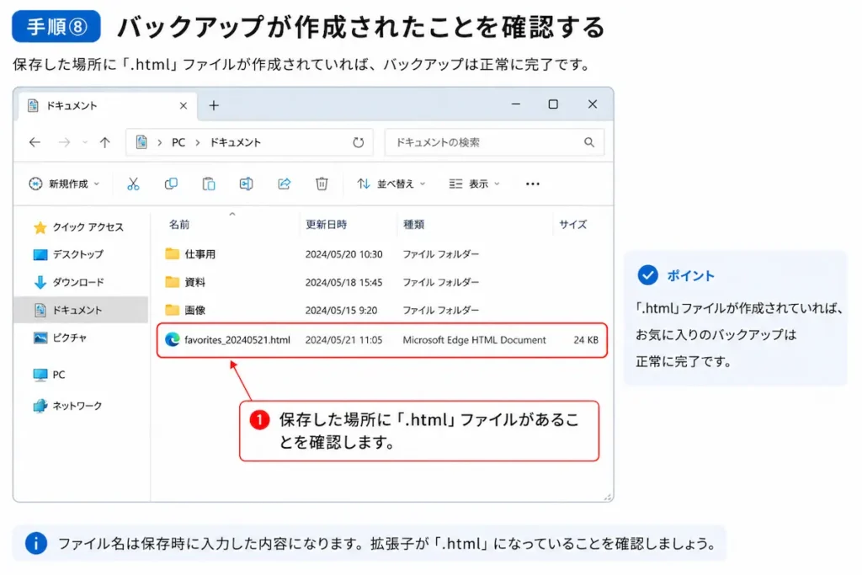Click the Rename icon in toolbar
862x575 pixels.
click(247, 184)
